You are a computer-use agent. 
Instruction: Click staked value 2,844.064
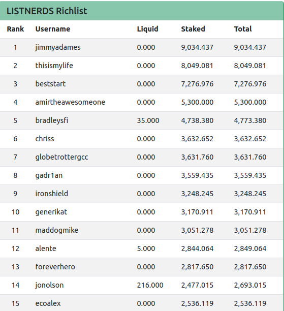tap(197, 248)
